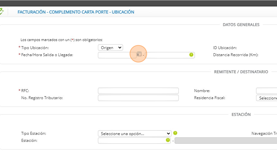Click the green help icon in the time field
This screenshot has height=154, width=277.
click(x=191, y=55)
